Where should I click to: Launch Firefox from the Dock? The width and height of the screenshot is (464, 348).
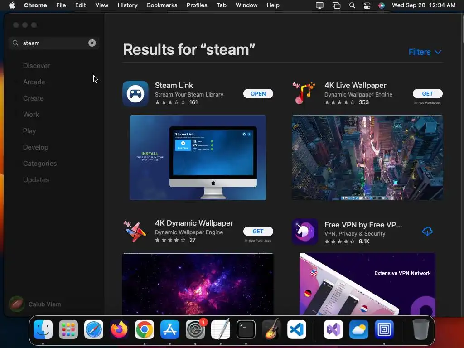pos(119,329)
